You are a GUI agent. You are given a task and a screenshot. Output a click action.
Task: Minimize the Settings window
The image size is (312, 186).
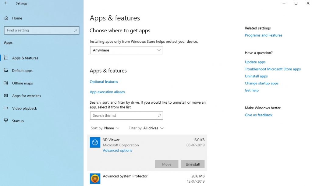click(284, 3)
